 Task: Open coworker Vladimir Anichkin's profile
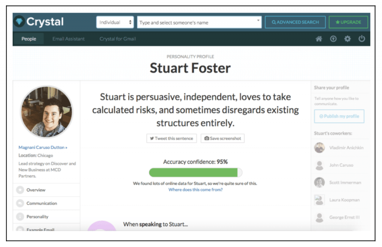[x=339, y=148]
